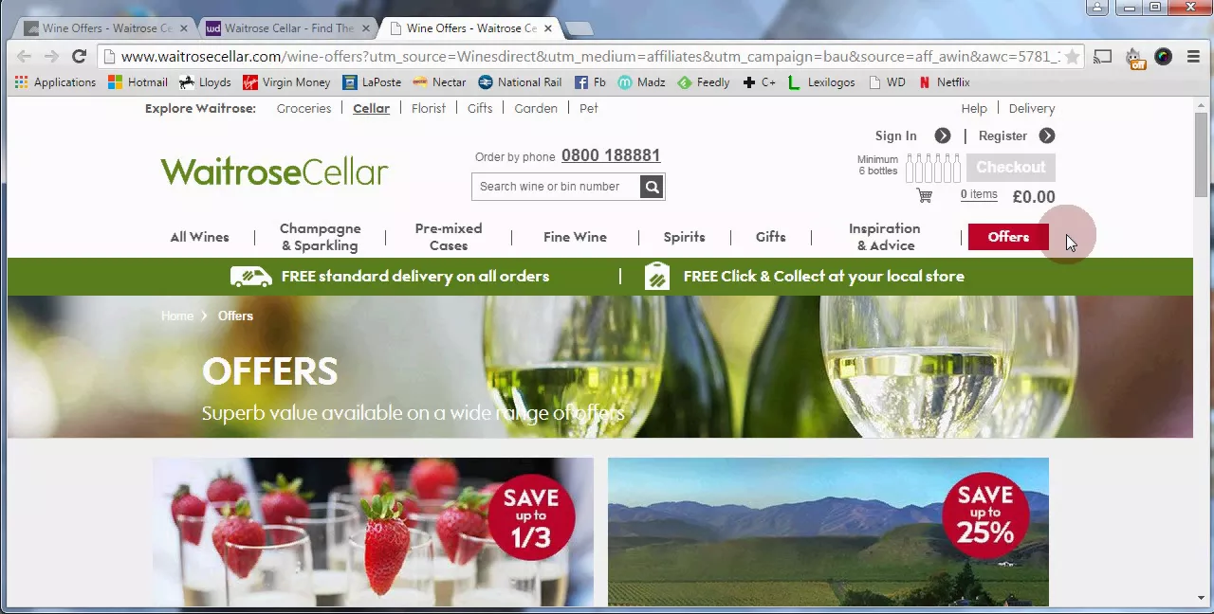Click the arrow icon beside Sign In
The height and width of the screenshot is (614, 1214).
(x=942, y=135)
